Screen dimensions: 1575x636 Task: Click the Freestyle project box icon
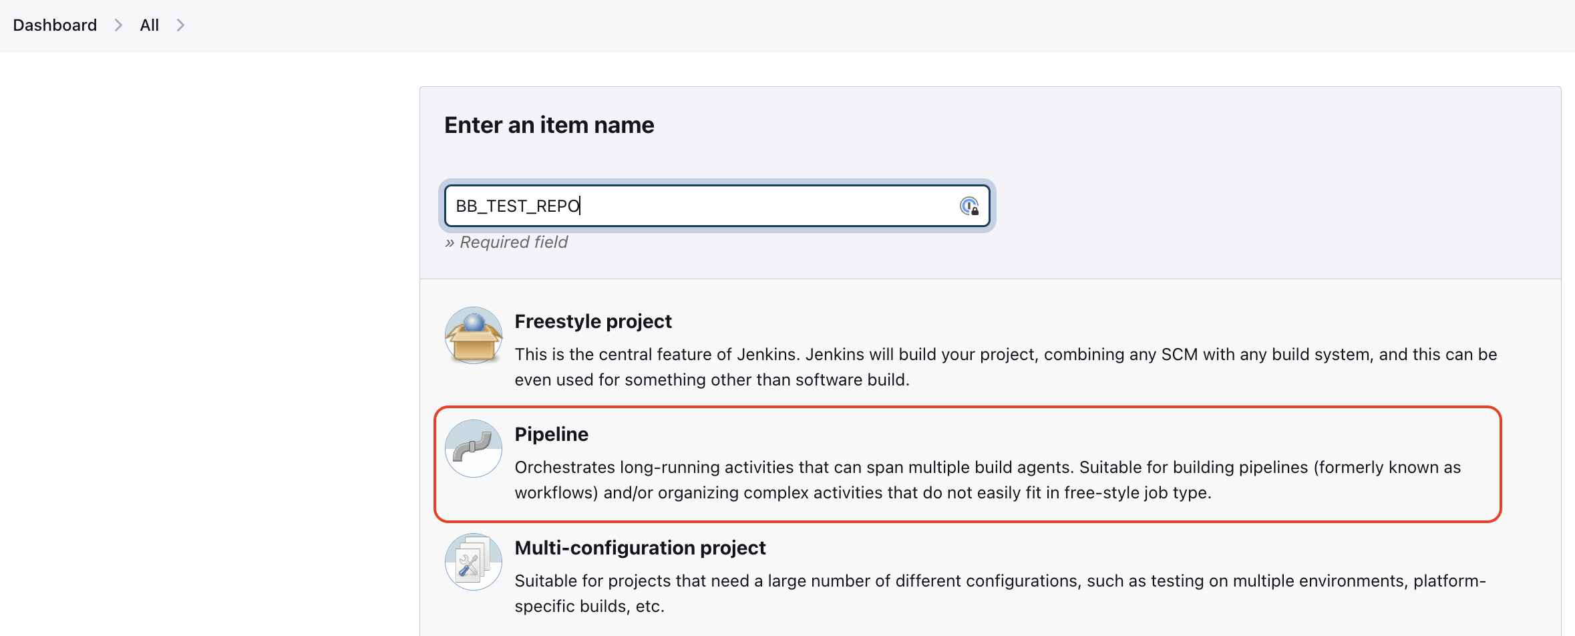click(x=473, y=335)
